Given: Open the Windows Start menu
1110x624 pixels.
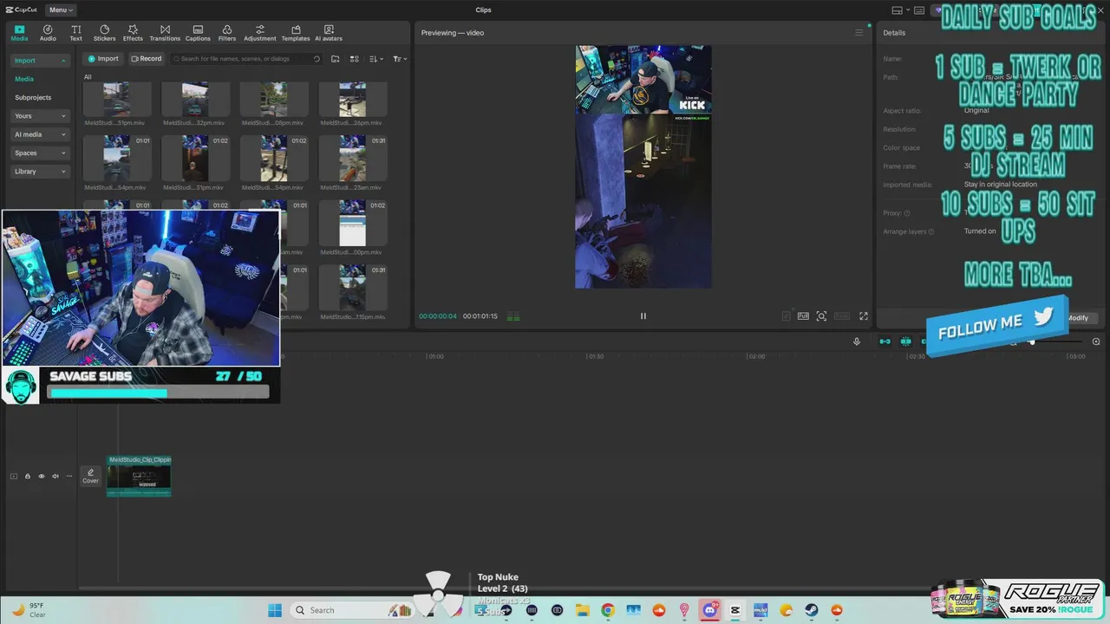Looking at the screenshot, I should (275, 610).
